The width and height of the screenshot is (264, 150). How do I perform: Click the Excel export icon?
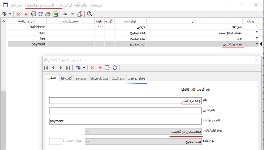tap(55, 14)
